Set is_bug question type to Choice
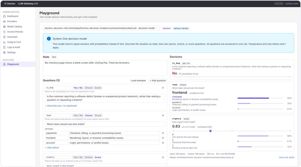 pyautogui.click(x=89, y=88)
